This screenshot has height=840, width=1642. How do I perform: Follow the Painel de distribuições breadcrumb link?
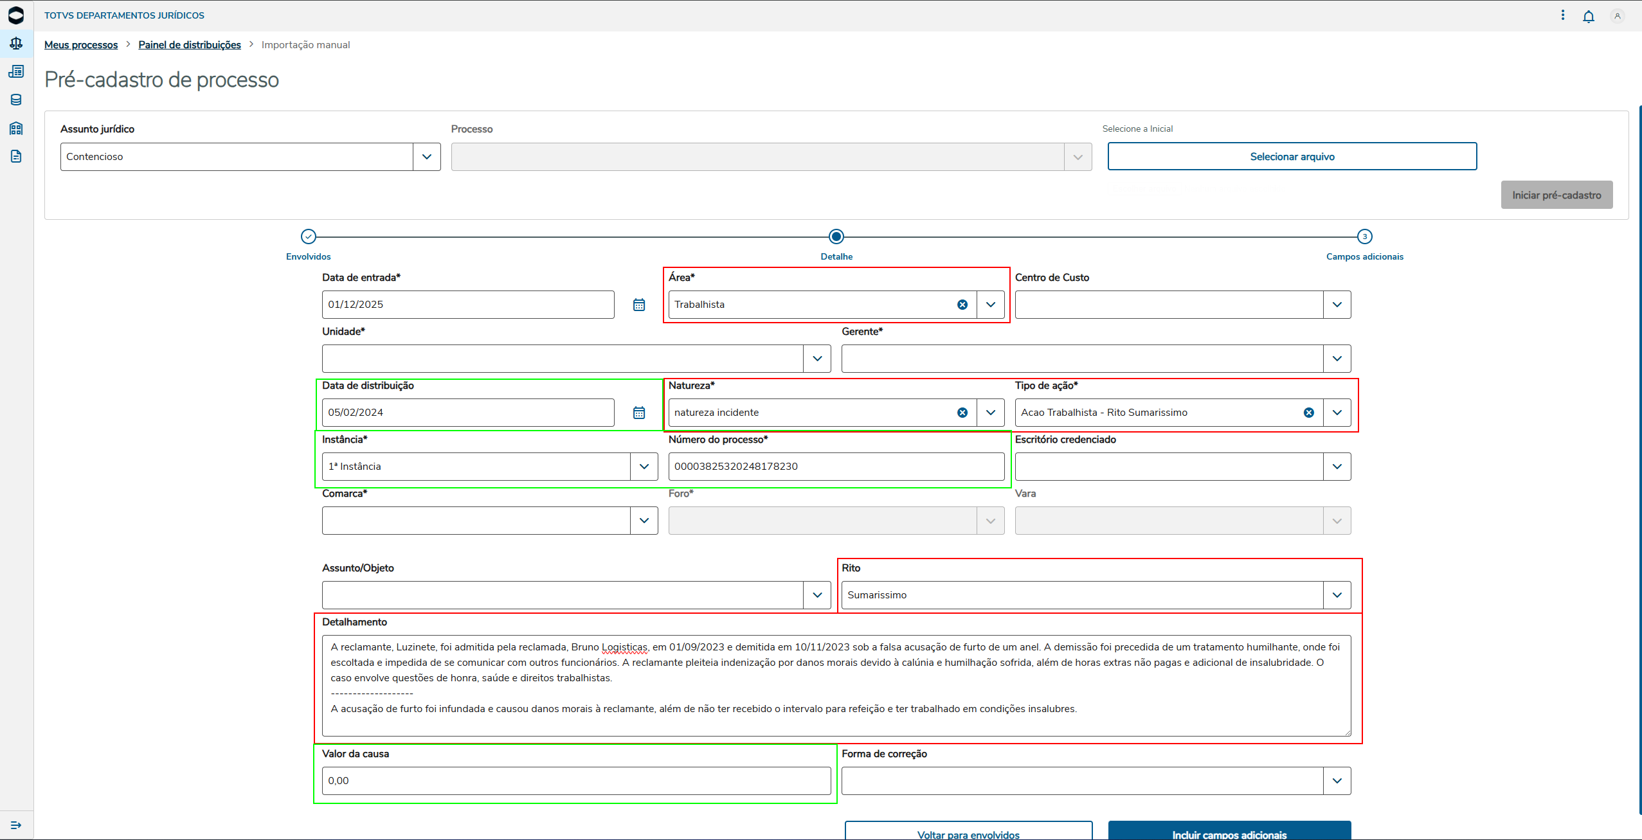190,45
